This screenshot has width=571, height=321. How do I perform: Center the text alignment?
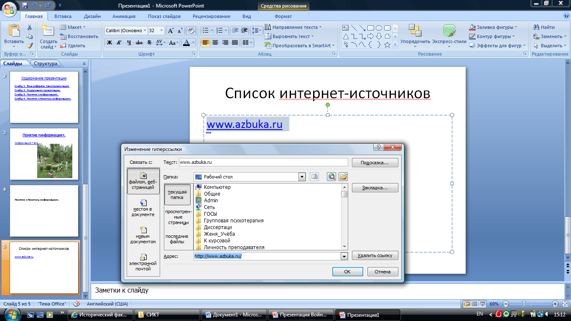pos(215,43)
